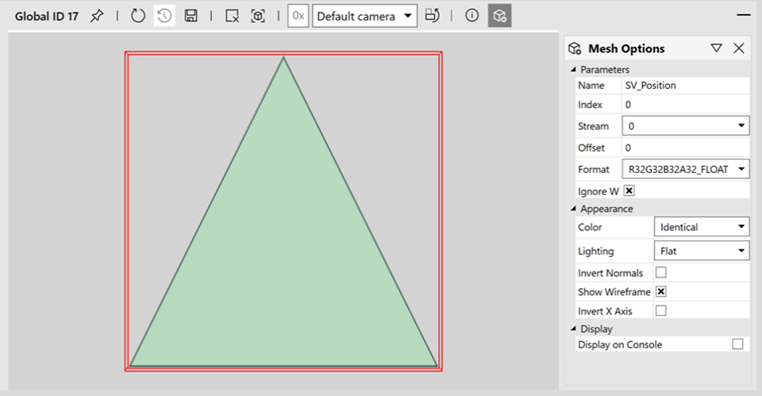This screenshot has width=762, height=396.
Task: Click the Mesh Options panel header icon
Action: [575, 48]
